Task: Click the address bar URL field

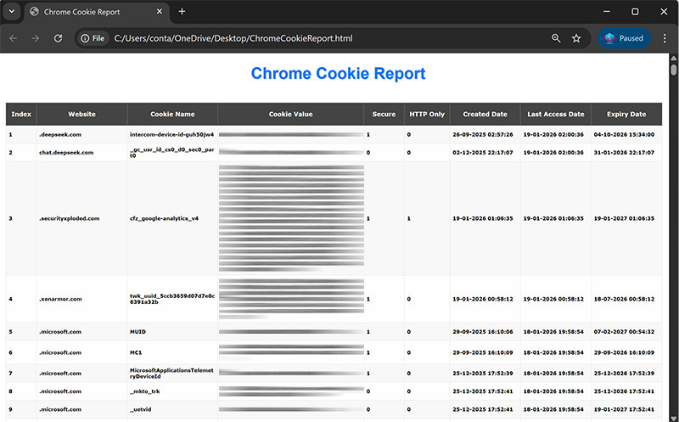Action: coord(323,38)
